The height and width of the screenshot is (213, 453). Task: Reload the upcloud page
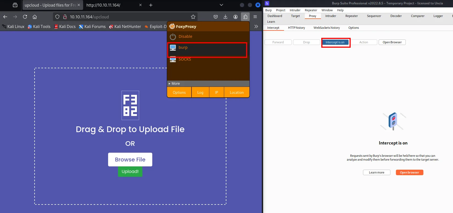click(x=25, y=17)
